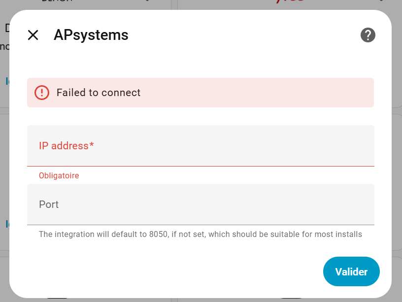Click the IP address input field
Screen dimensions: 402x302
201,146
